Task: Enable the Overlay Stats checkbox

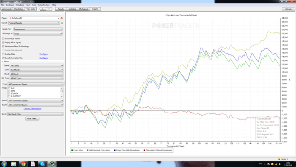Action: [x=3, y=54]
